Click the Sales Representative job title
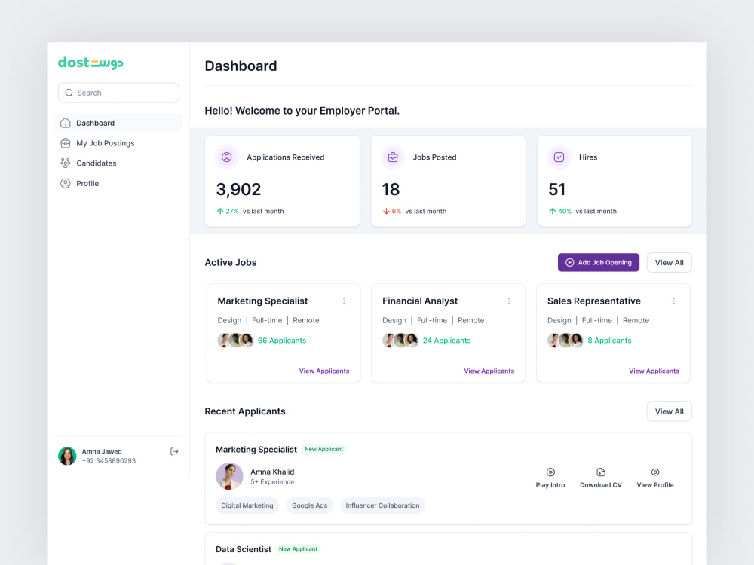 pos(594,301)
